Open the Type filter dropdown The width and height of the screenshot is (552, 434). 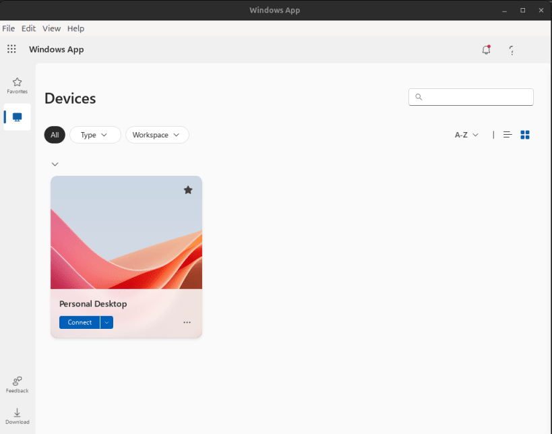tap(96, 135)
